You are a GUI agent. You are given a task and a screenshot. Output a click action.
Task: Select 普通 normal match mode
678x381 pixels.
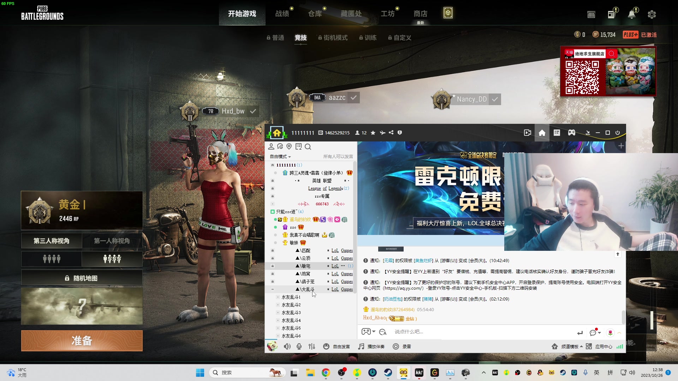pyautogui.click(x=275, y=38)
